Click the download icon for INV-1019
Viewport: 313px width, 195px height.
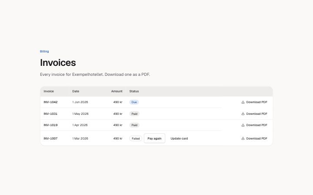[243, 125]
